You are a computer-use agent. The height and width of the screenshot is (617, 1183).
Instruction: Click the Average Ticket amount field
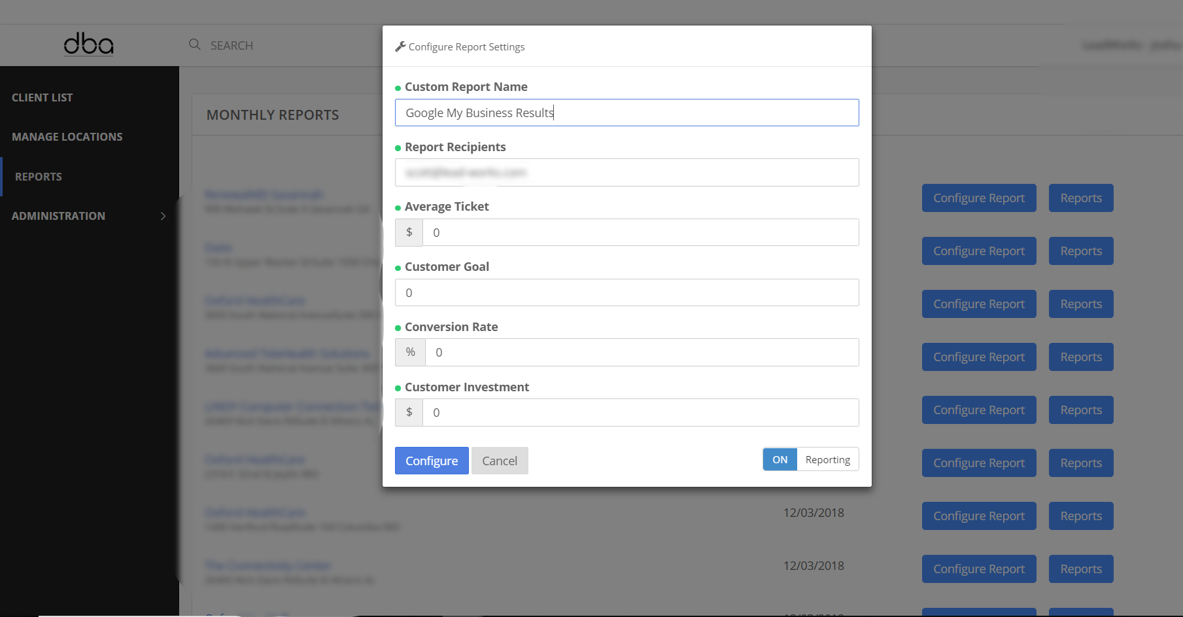coord(640,232)
